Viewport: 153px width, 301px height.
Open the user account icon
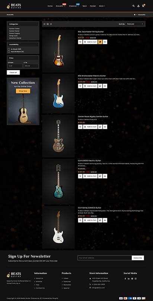point(138,6)
